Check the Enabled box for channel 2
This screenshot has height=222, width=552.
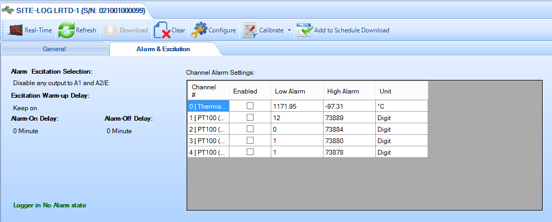(x=250, y=129)
